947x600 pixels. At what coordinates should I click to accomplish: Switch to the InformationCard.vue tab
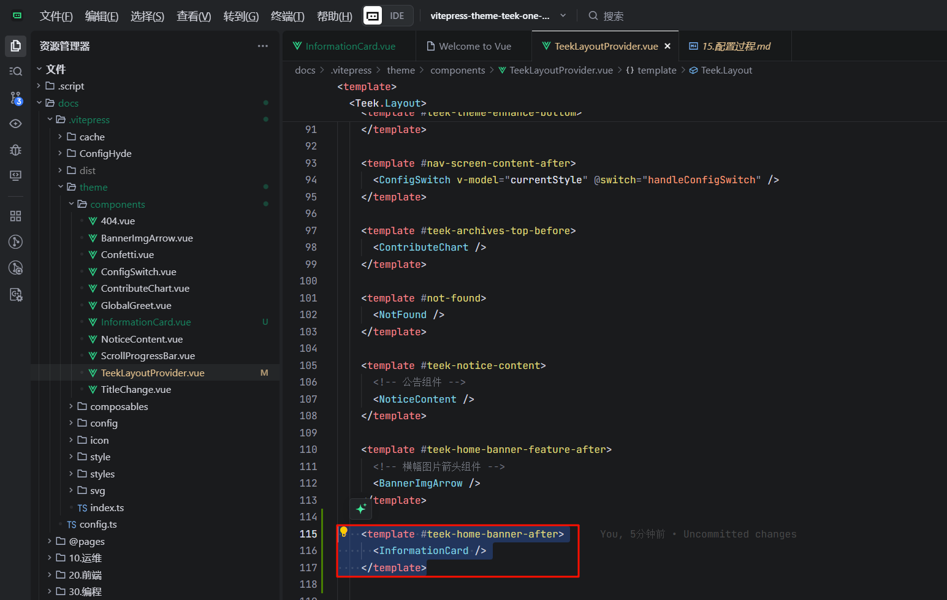point(349,46)
